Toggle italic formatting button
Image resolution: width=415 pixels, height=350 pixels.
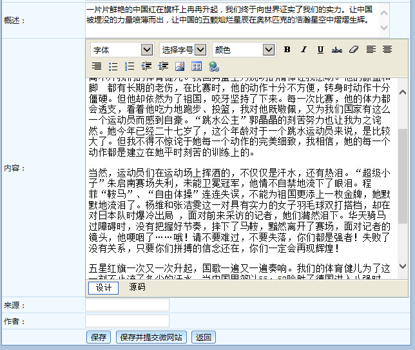(304, 50)
